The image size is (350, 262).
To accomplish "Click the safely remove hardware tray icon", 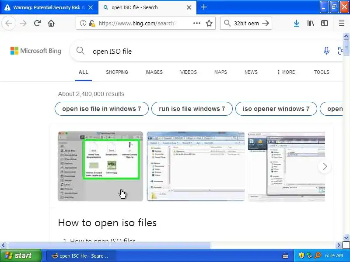I will pos(309,255).
